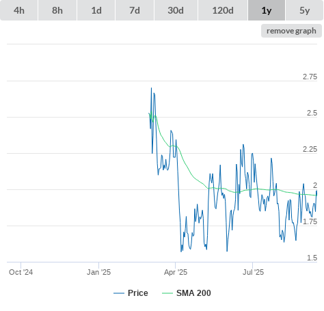Image resolution: width=324 pixels, height=311 pixels.
Task: Click the green SMA 200 line swatch
Action: [167, 293]
